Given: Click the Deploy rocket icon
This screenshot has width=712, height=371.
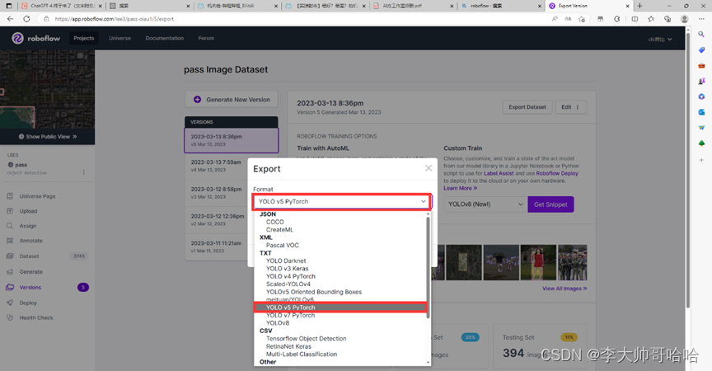Looking at the screenshot, I should click(10, 303).
